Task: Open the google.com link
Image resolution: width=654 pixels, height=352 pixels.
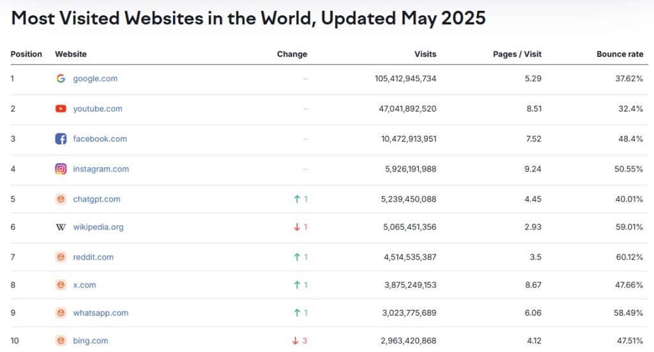Action: click(x=96, y=78)
